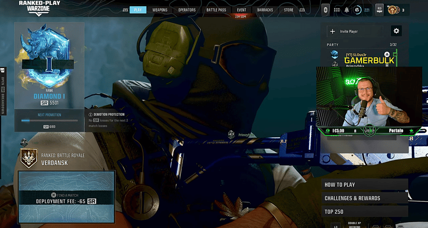Click the Portalo name on stream overlay

click(x=396, y=131)
